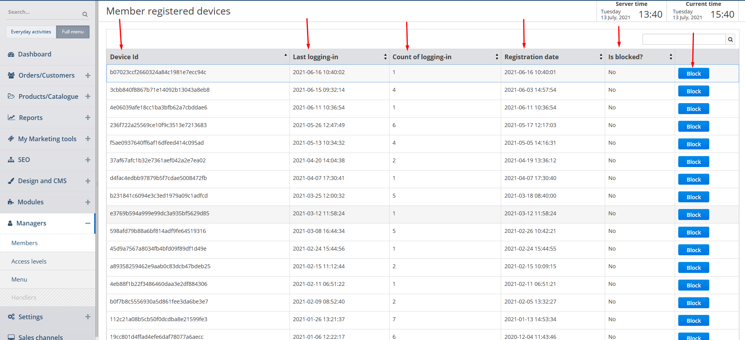Expand the Products/Catalogue plus sign
745x340 pixels.
point(88,96)
